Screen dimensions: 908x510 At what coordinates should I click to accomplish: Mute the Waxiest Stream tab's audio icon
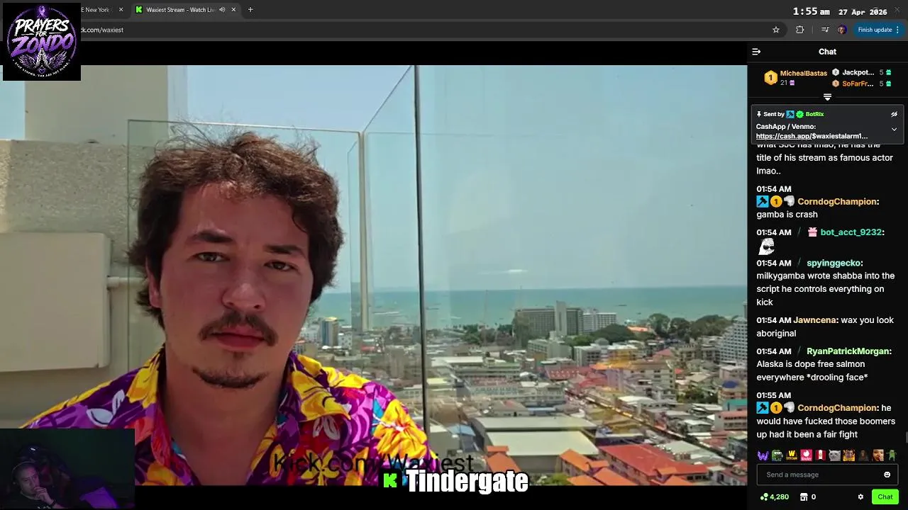point(222,10)
